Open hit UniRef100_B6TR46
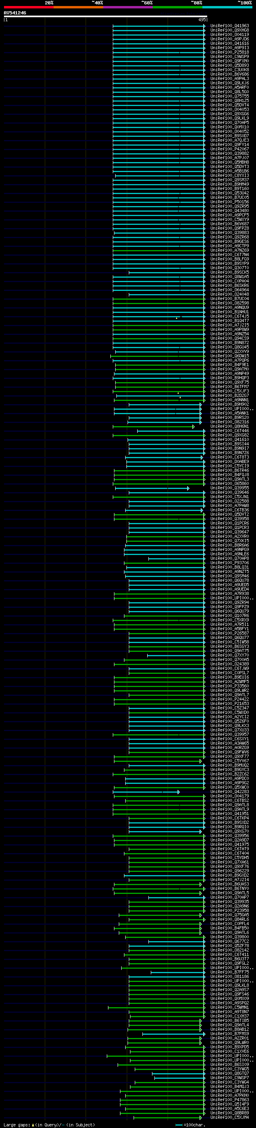The height and width of the screenshot is (1128, 256). [230, 470]
